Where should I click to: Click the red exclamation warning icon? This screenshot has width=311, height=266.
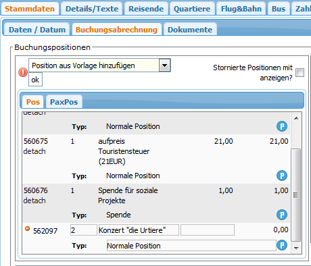click(23, 72)
